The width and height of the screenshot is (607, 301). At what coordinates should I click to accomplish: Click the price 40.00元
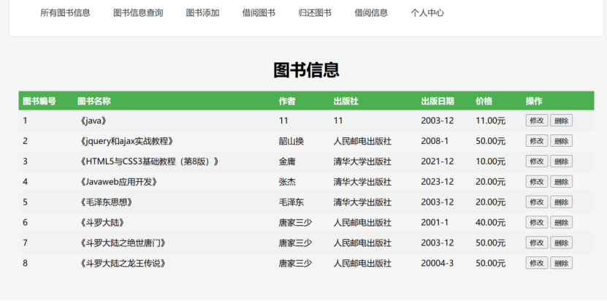[x=490, y=222]
